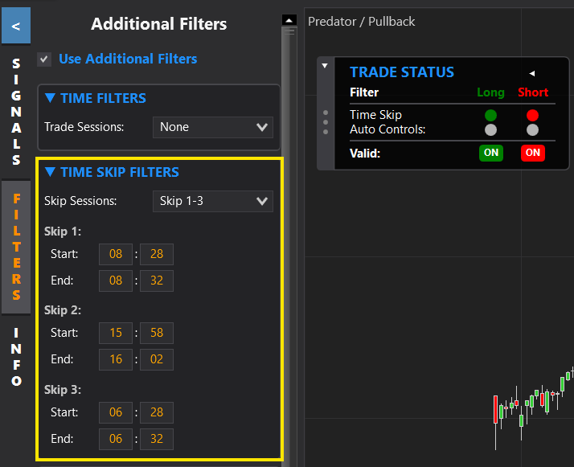Image resolution: width=574 pixels, height=467 pixels.
Task: Click the Trade Status panel drag handle dots
Action: 325,121
